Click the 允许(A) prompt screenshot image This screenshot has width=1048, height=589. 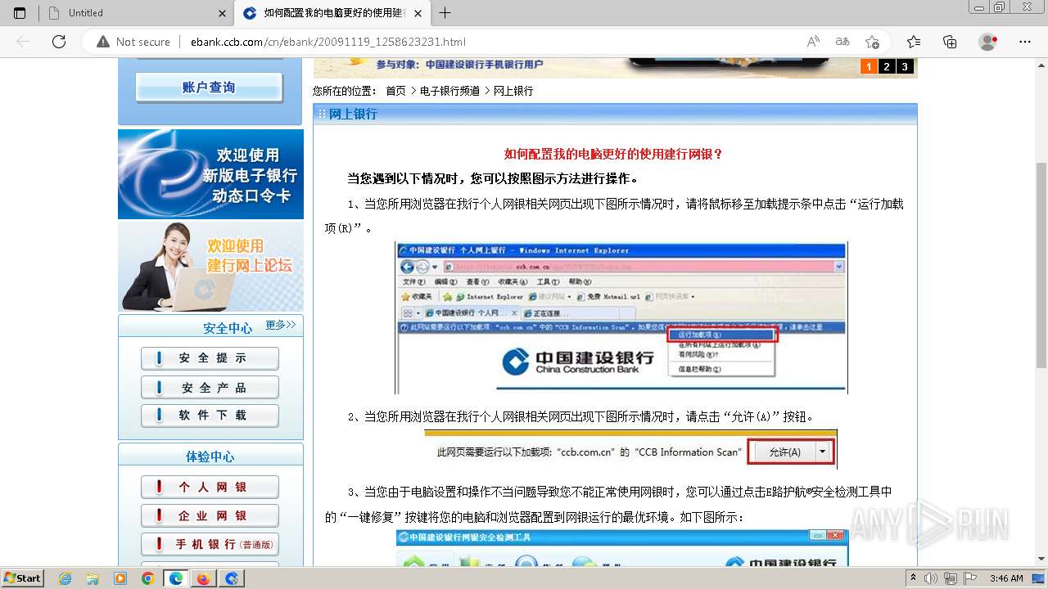[630, 450]
